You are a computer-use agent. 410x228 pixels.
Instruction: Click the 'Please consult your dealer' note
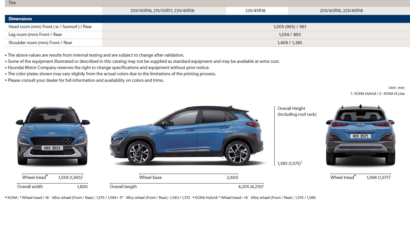pyautogui.click(x=84, y=80)
